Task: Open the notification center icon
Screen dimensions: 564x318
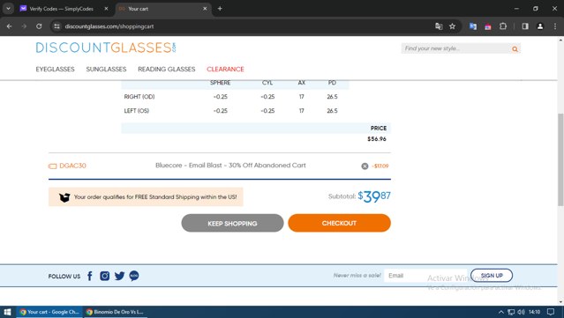Action: coord(551,312)
